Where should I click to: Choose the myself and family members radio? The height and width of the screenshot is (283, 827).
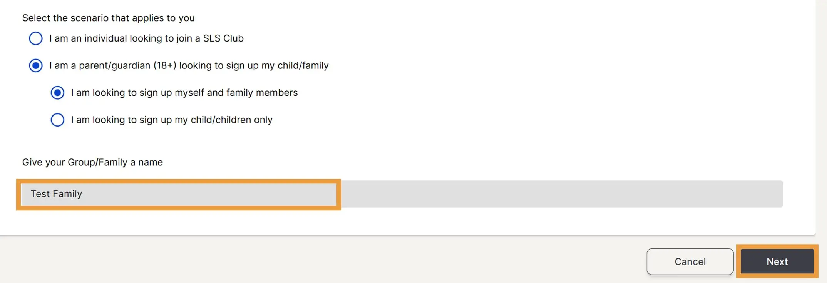point(57,93)
